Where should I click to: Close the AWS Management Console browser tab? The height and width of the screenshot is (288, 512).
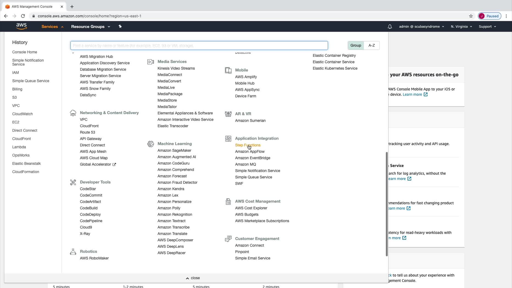coord(62,7)
